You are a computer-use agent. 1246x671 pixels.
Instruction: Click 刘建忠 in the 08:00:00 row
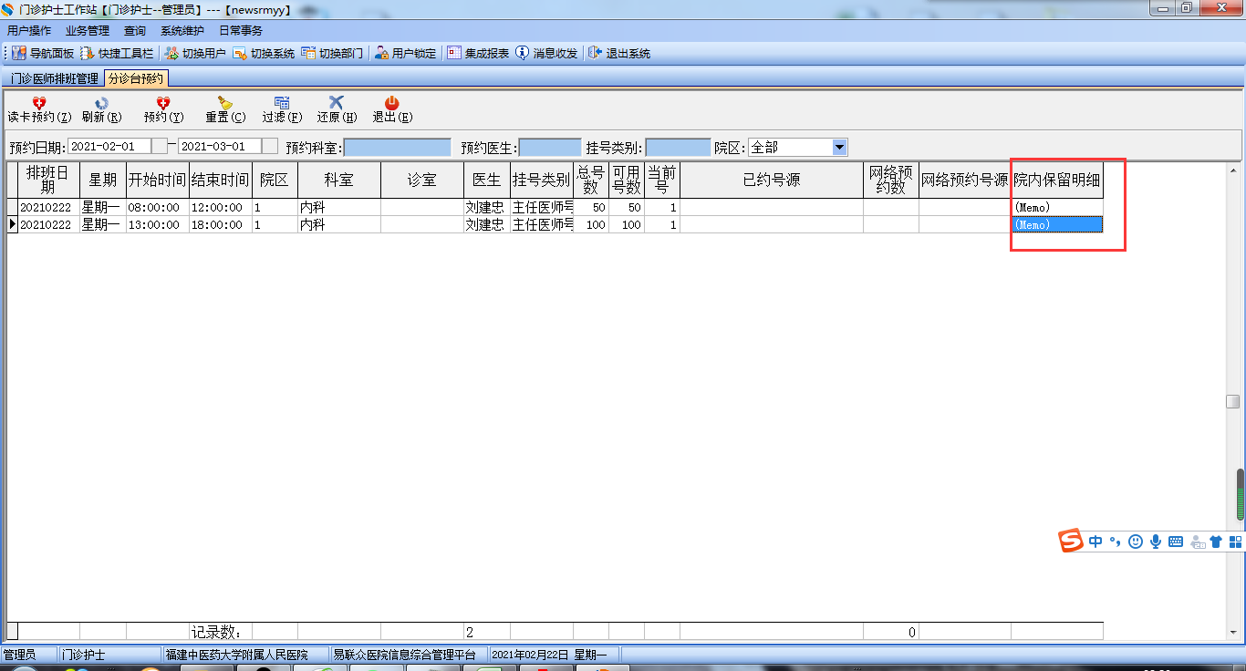point(487,208)
